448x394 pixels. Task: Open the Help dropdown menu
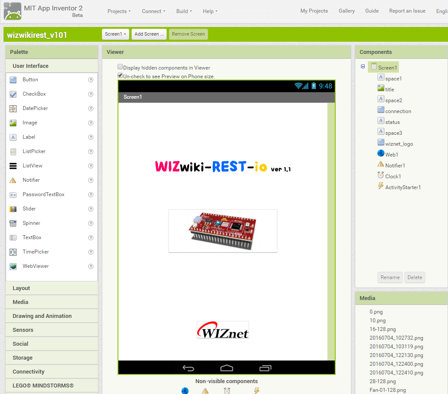coord(210,11)
